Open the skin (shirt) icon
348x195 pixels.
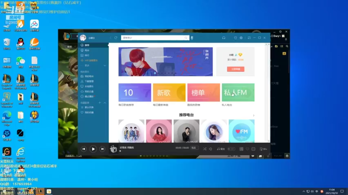point(235,38)
